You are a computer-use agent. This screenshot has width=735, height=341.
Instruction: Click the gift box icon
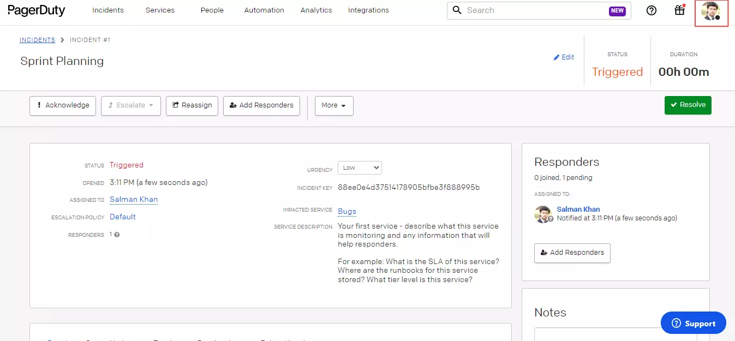coord(679,10)
